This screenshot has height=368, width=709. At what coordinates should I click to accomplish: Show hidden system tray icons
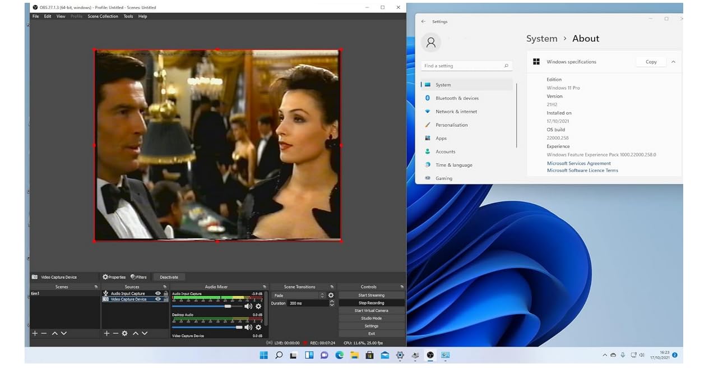(x=604, y=355)
